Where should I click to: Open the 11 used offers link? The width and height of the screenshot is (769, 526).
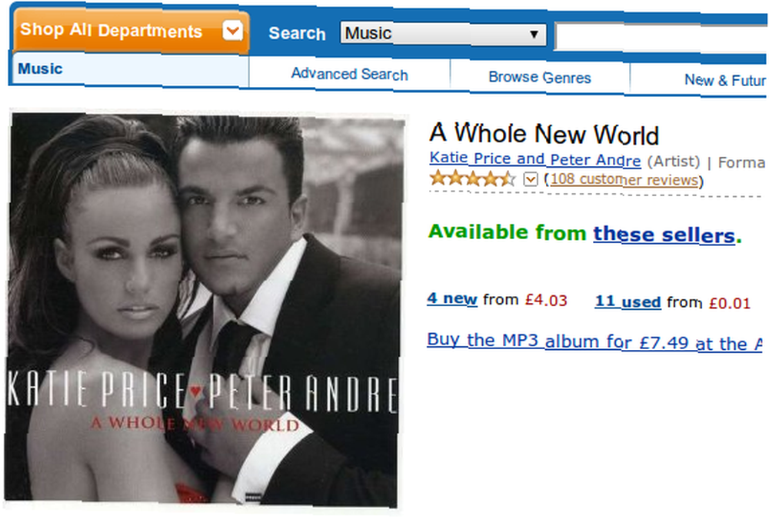click(628, 301)
